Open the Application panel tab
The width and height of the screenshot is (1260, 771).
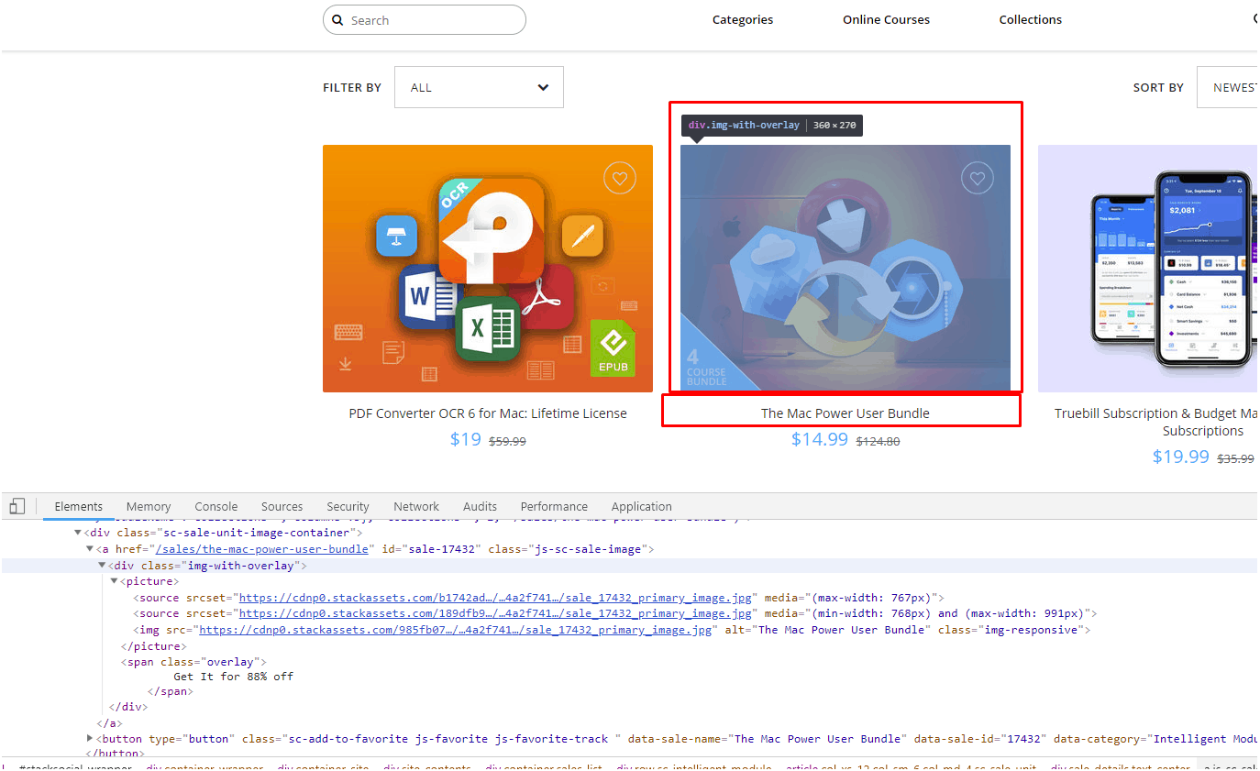click(641, 506)
